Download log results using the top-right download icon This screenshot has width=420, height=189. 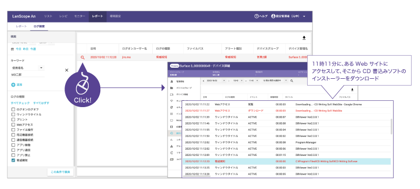pos(304,38)
